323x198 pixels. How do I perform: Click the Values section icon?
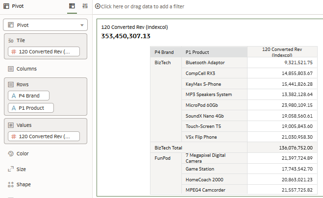(x=11, y=125)
